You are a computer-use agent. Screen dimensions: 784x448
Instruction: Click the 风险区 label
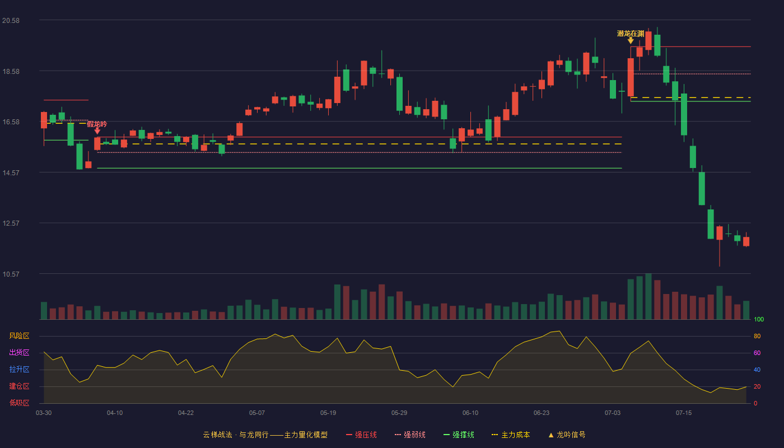click(19, 336)
